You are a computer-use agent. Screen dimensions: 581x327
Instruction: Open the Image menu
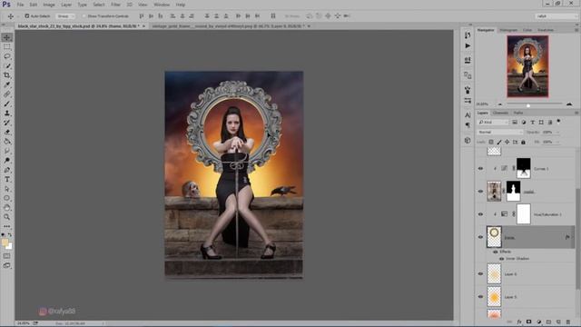[49, 5]
